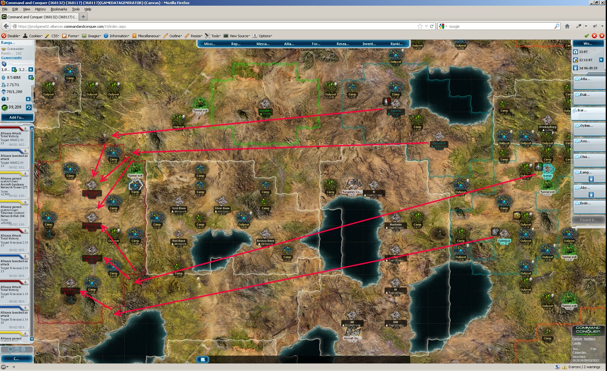Click the plus icon next to 8.548M credits
The image size is (607, 371).
pyautogui.click(x=31, y=77)
